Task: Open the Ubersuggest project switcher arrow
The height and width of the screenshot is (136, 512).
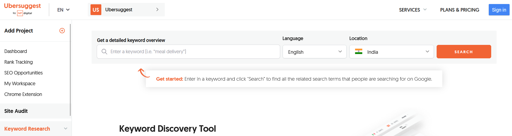Action: coord(157,10)
